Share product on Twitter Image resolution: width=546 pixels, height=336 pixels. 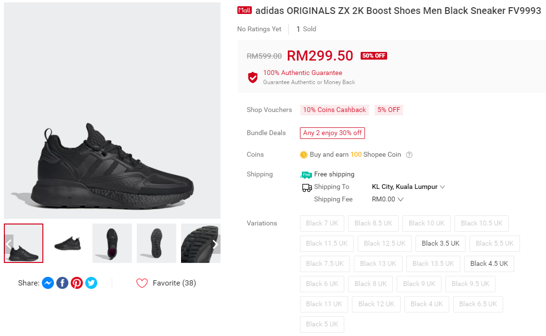(x=91, y=283)
